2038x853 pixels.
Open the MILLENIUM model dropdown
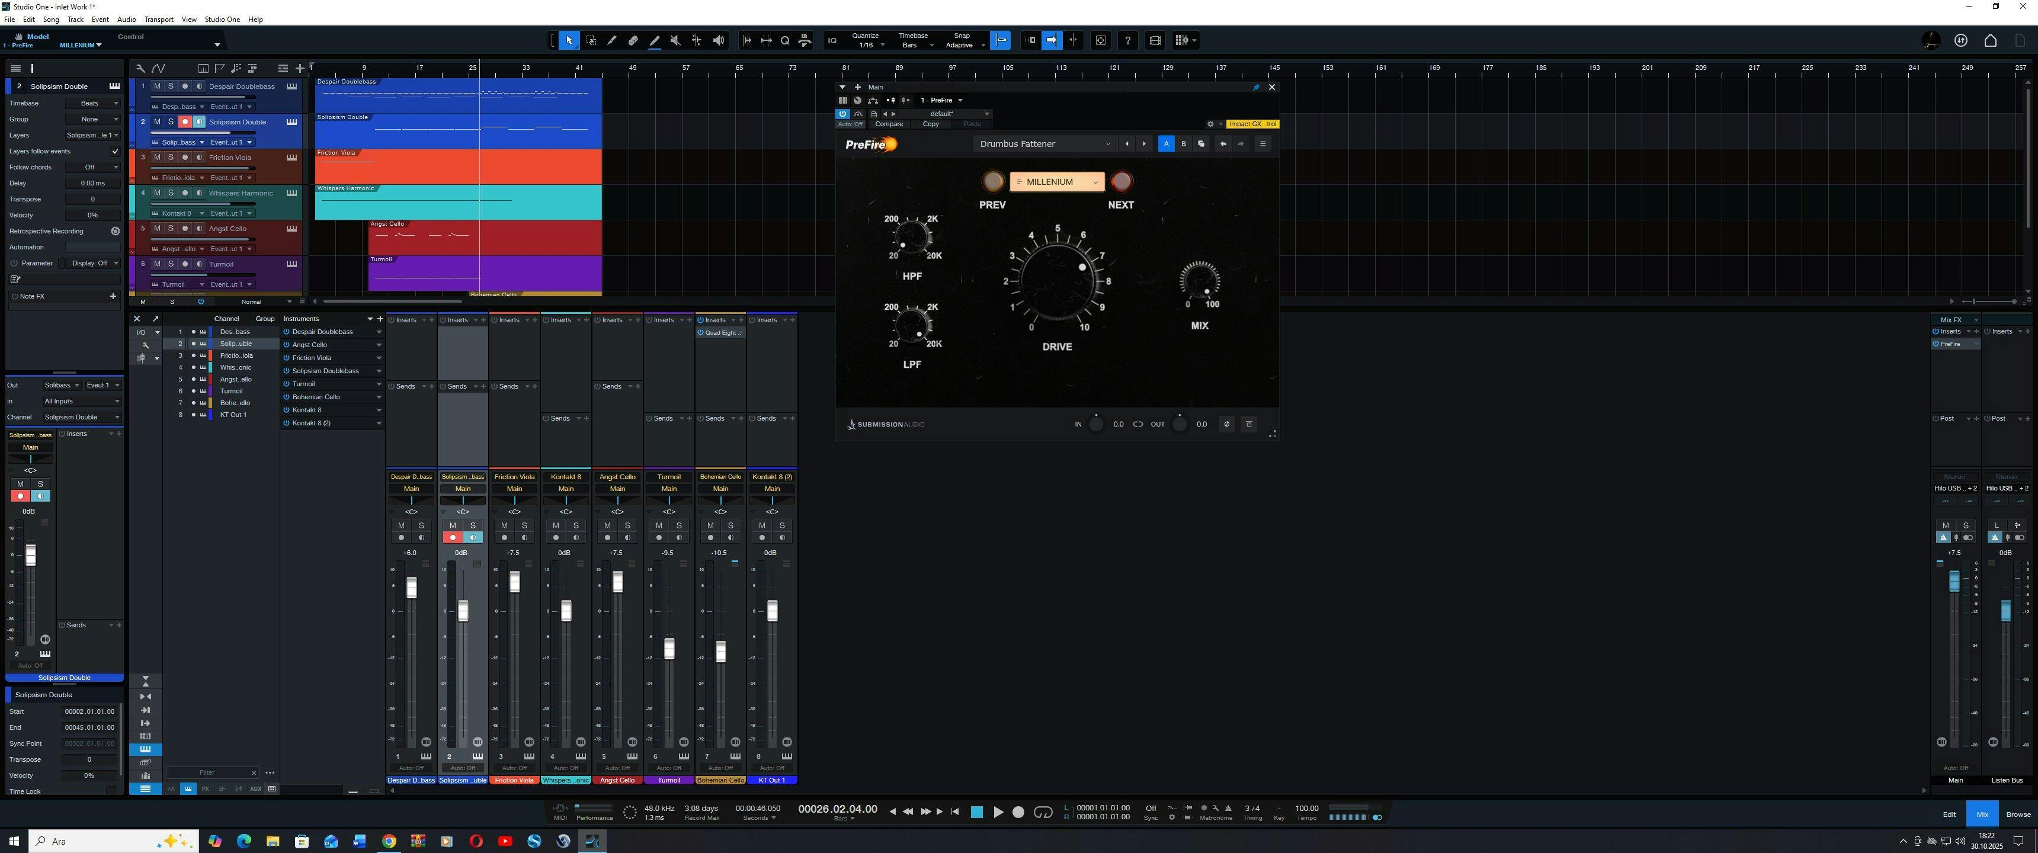(1057, 182)
